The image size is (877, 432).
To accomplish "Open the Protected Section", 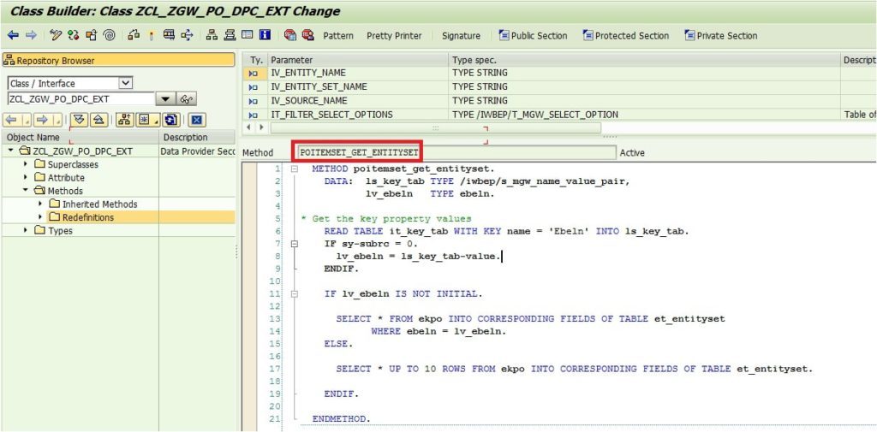I will click(x=626, y=36).
